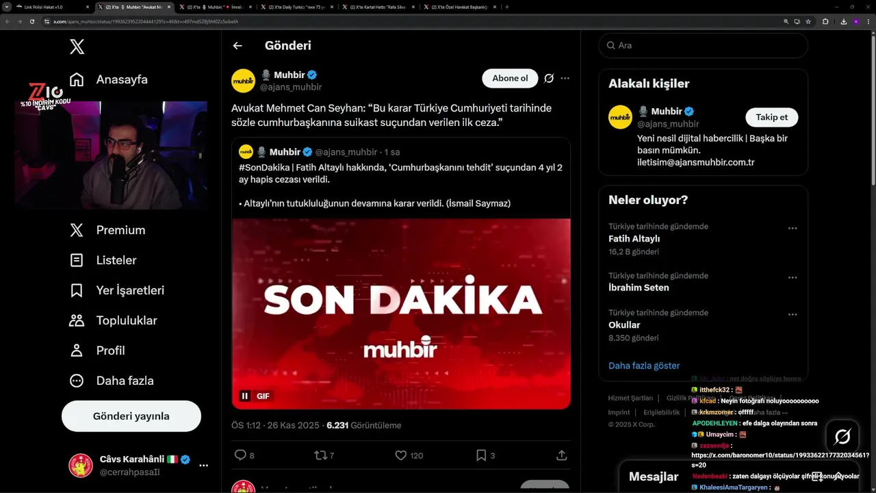Open the Grok icon beside Abone ol
The width and height of the screenshot is (876, 493).
coord(549,78)
